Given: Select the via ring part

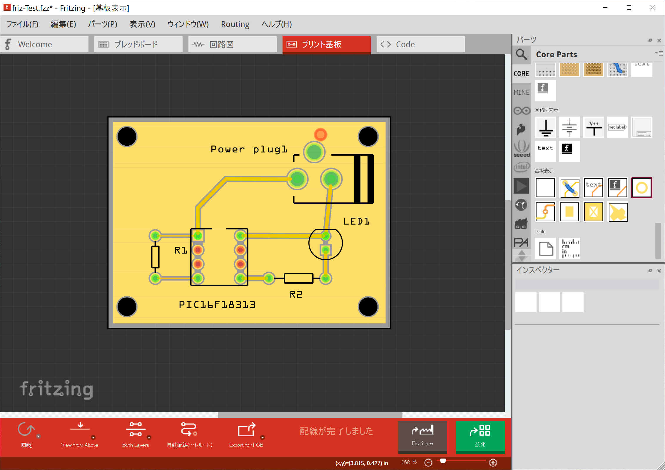Looking at the screenshot, I should point(642,188).
